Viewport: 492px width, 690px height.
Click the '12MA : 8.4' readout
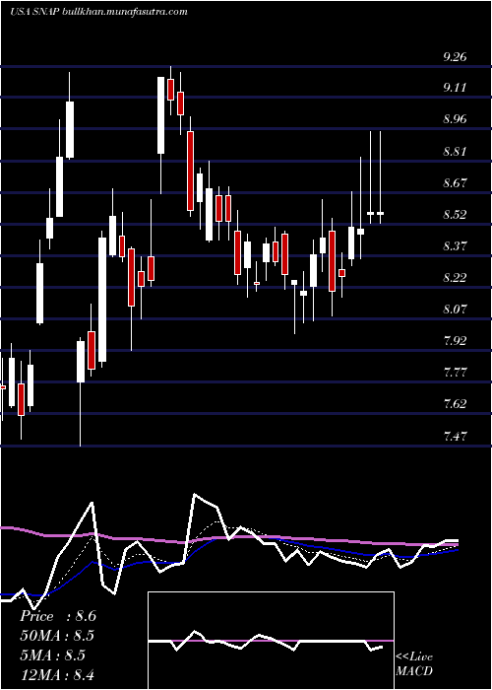(57, 674)
